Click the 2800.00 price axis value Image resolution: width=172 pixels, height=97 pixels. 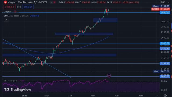[x=165, y=27]
